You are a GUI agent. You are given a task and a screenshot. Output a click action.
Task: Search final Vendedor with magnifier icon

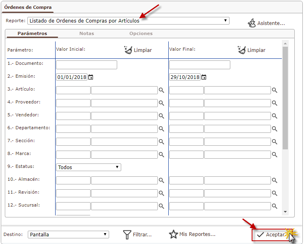click(x=275, y=116)
